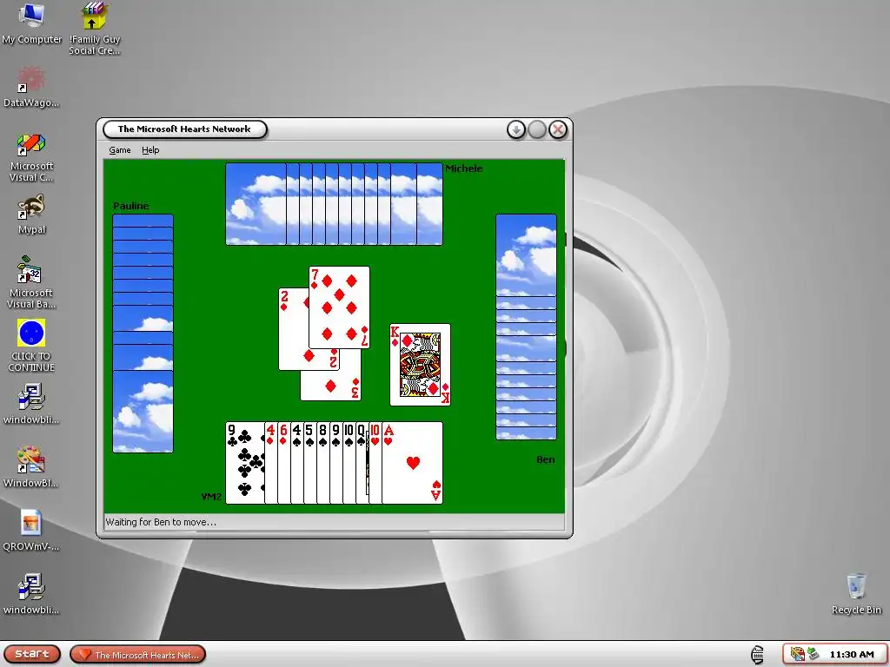890x667 pixels.
Task: Click the Pauline player name label
Action: pos(131,206)
